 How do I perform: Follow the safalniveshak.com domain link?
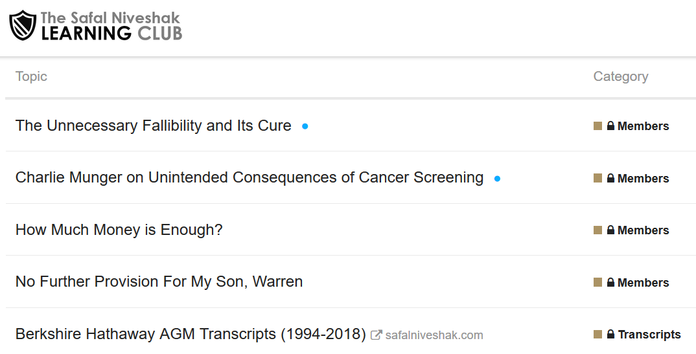(434, 335)
